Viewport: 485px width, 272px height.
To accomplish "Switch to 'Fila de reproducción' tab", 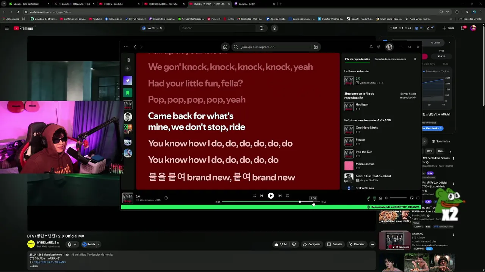I will pos(357,59).
